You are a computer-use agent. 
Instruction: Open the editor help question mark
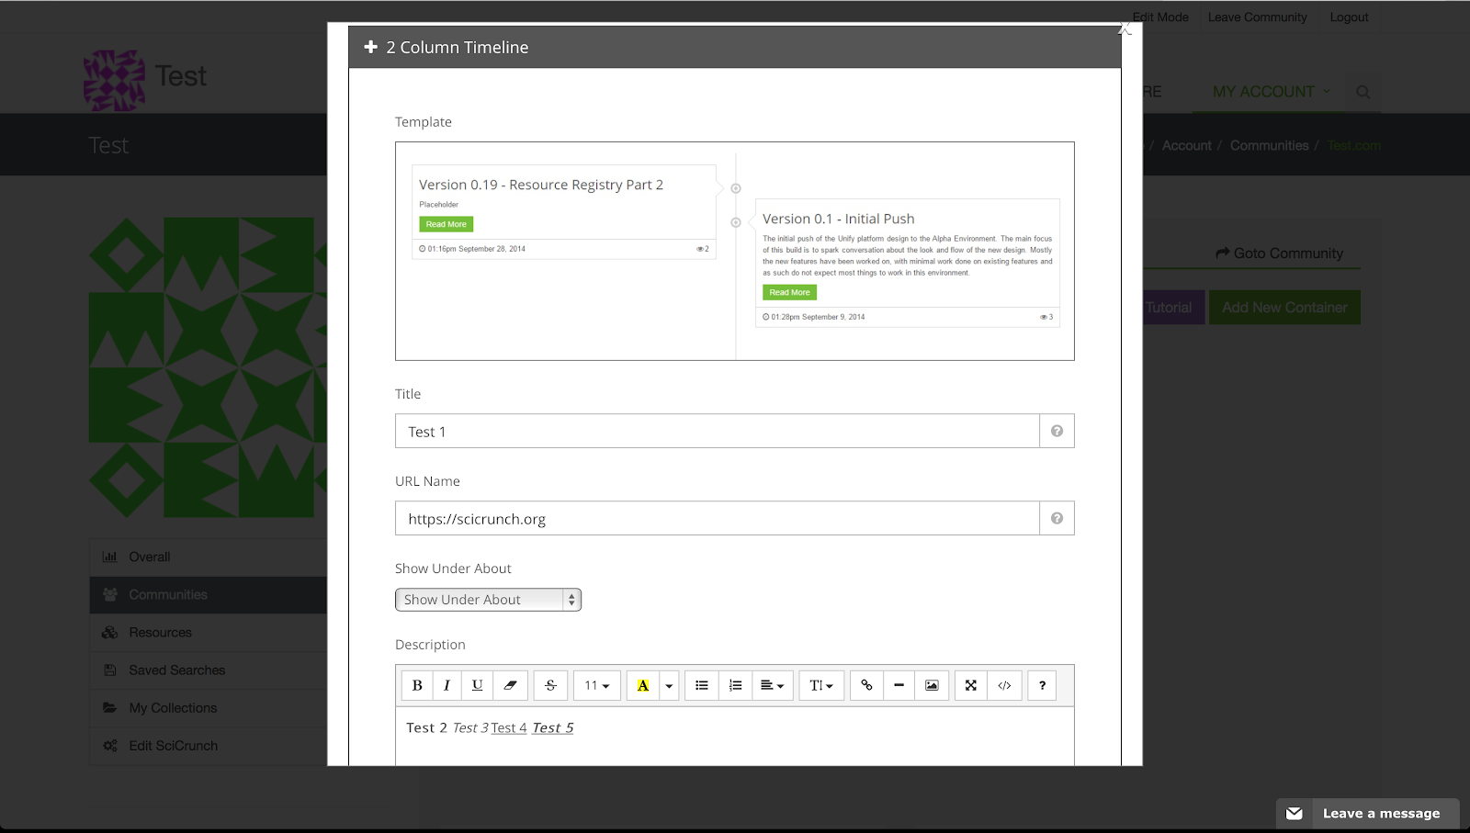point(1042,685)
